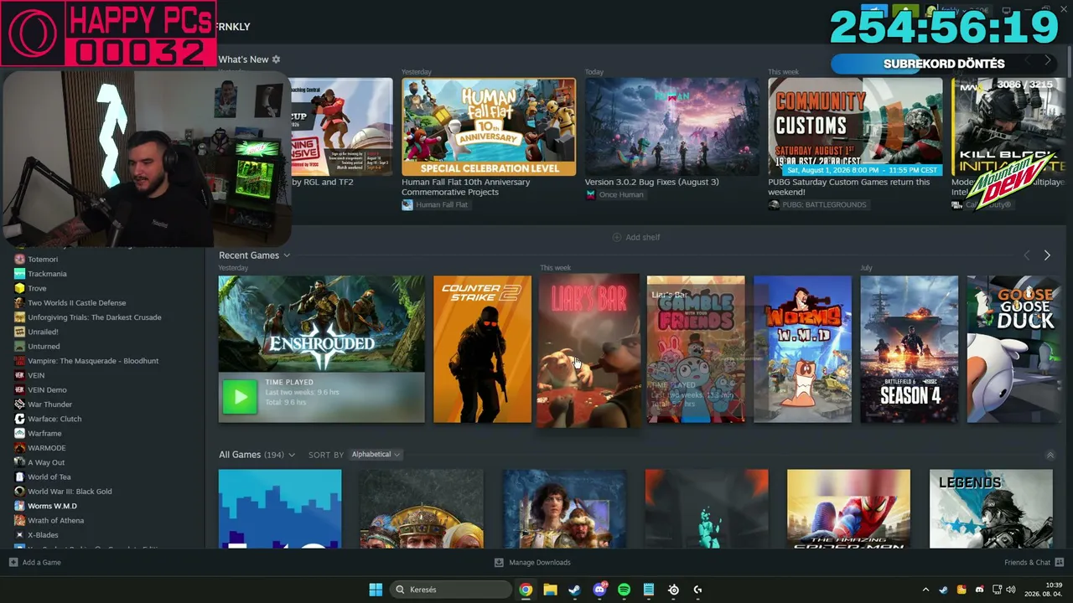Select Unrailed! in the library list
This screenshot has height=603, width=1073.
[43, 332]
